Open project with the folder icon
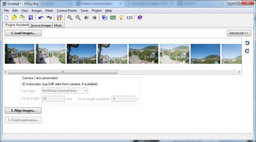 14,17
